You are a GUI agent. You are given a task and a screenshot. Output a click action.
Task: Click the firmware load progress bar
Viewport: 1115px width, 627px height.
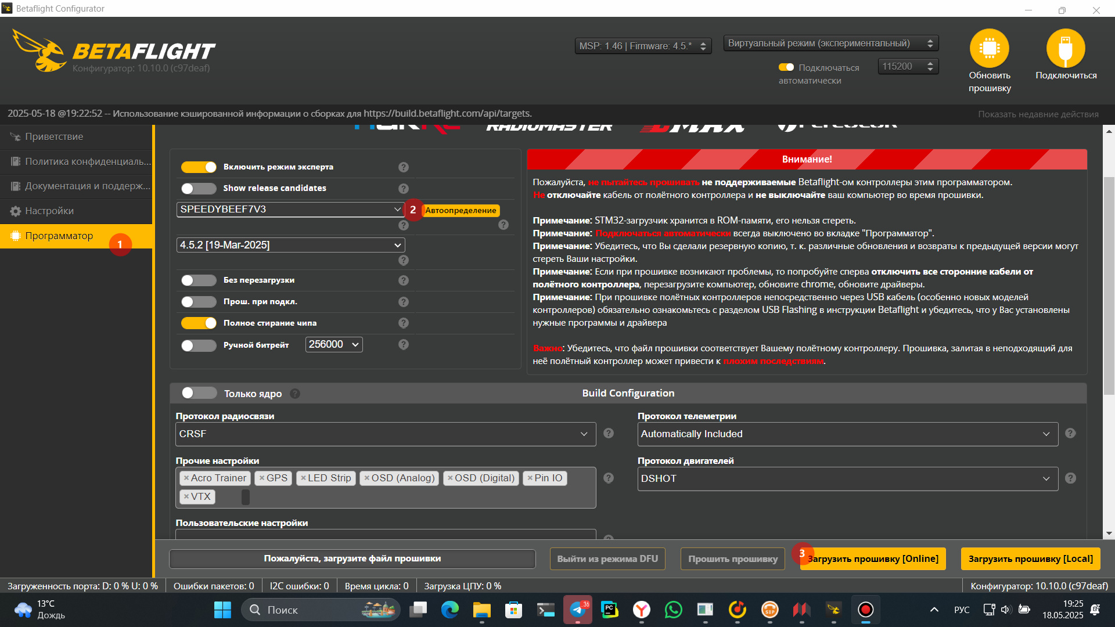352,558
